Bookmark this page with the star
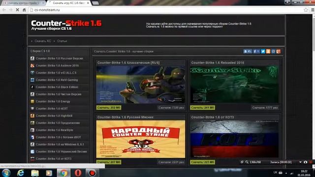This screenshot has width=315, height=177. click(306, 10)
